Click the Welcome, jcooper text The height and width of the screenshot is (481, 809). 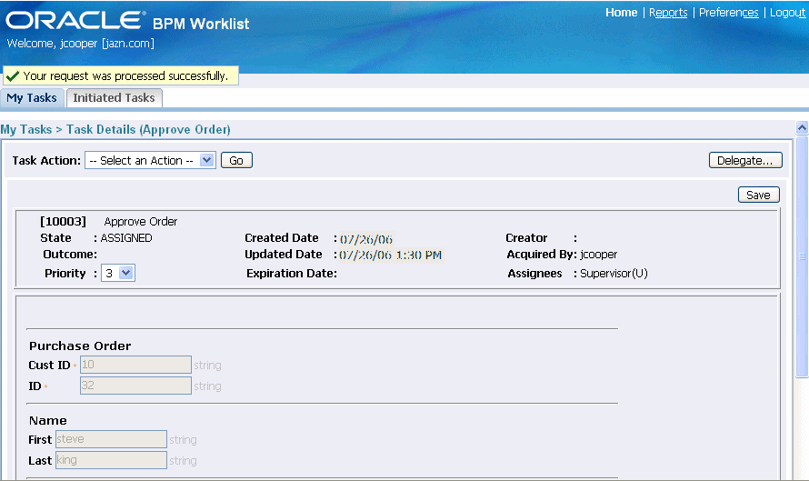coord(81,44)
